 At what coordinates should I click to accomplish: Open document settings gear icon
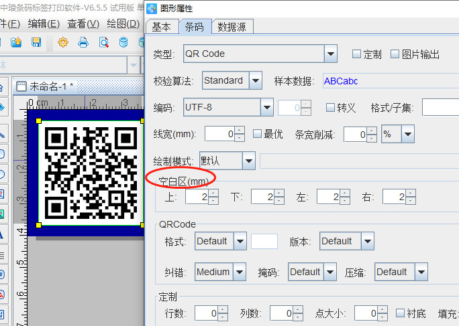pos(63,43)
